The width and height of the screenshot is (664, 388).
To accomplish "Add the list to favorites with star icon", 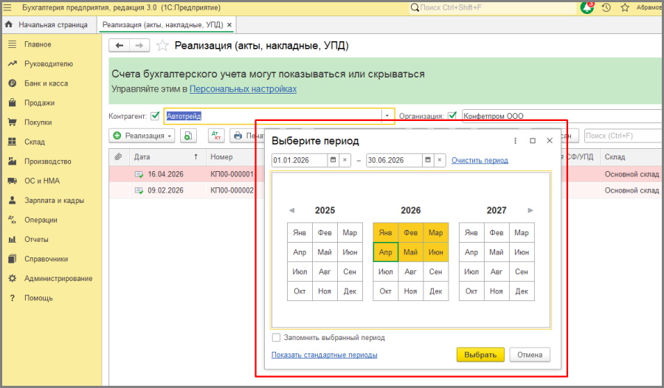I will click(163, 46).
